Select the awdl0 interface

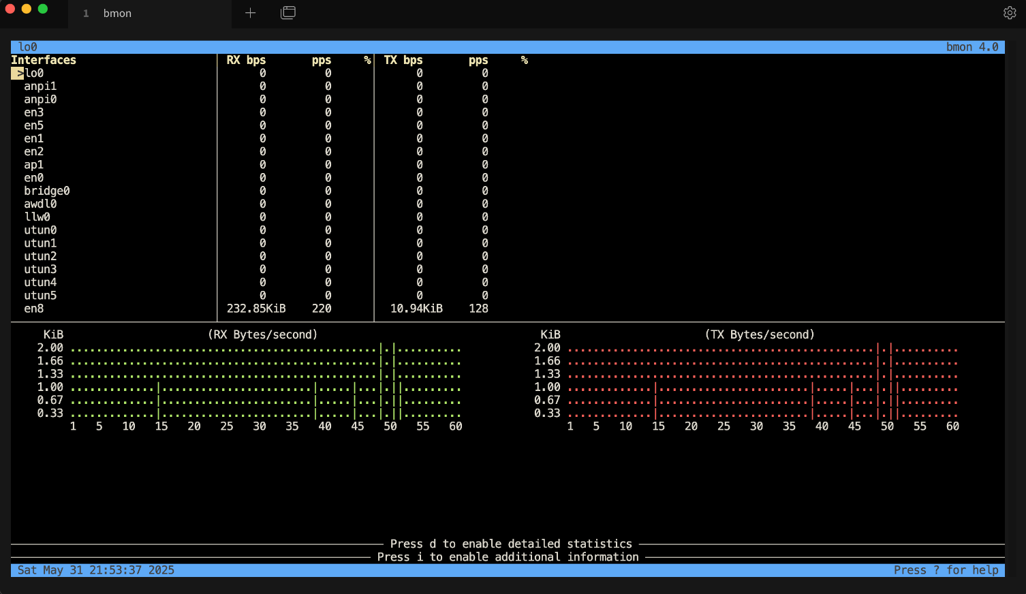click(x=40, y=204)
